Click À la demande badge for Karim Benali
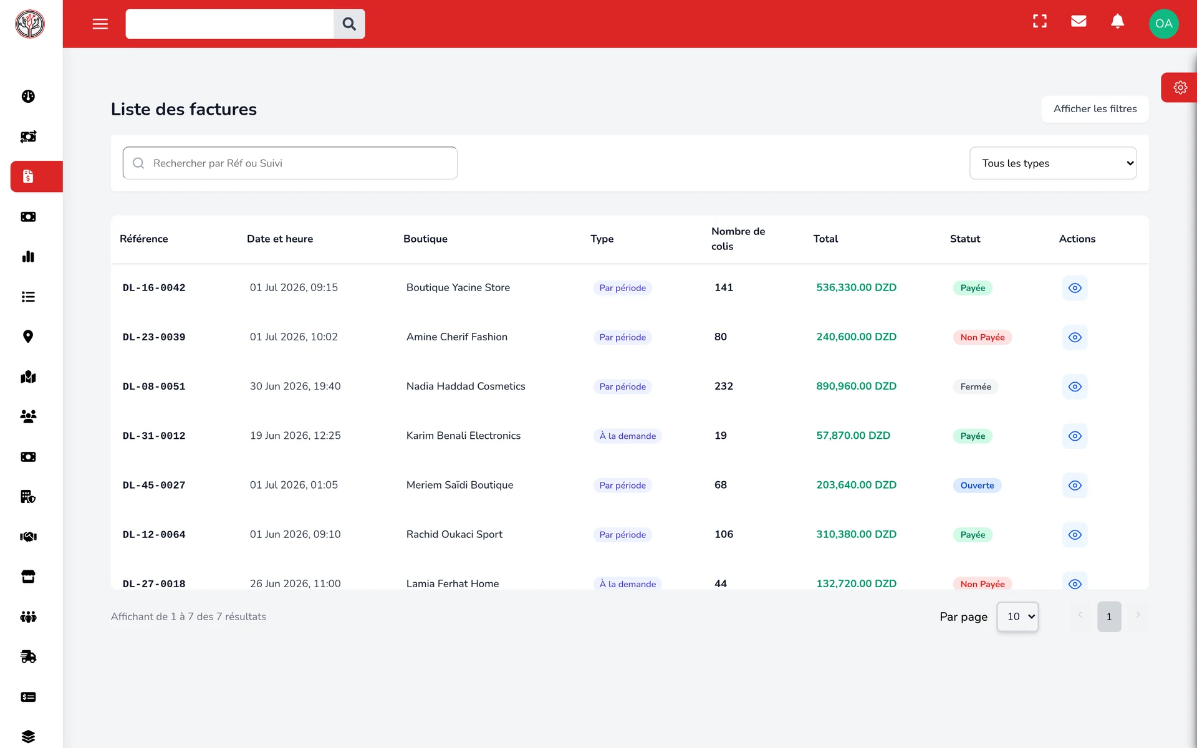Image resolution: width=1197 pixels, height=748 pixels. coord(627,436)
